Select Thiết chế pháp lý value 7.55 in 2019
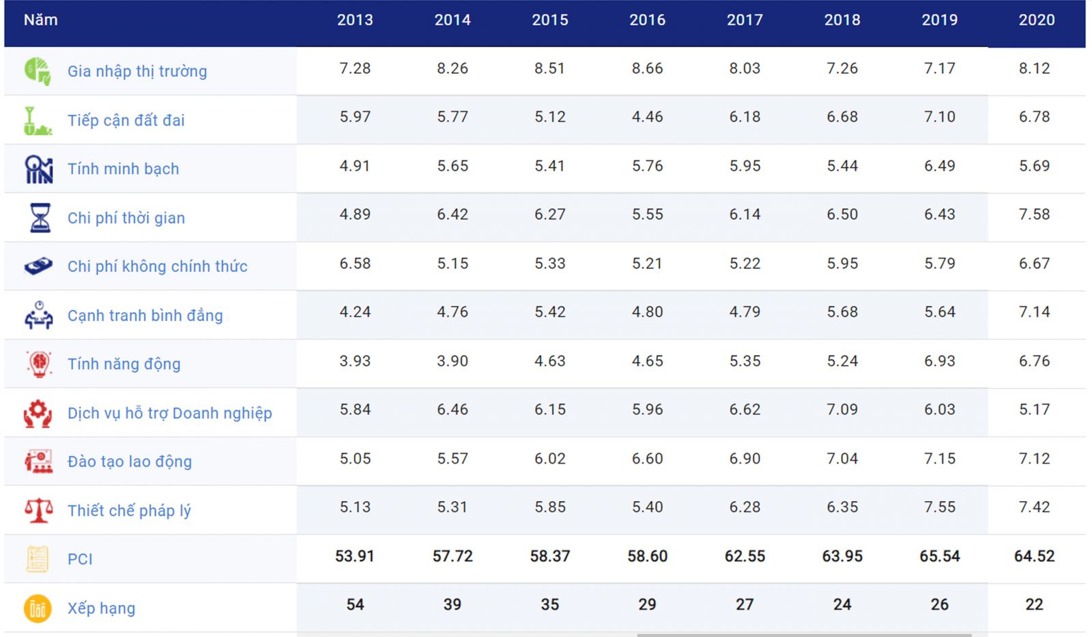This screenshot has width=1092, height=637. point(940,507)
